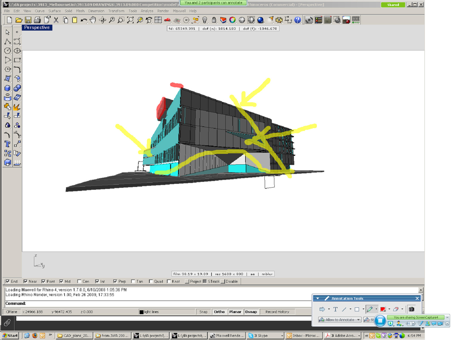453x340 pixels.
Task: Click the Perspective viewport title label
Action: click(37, 27)
